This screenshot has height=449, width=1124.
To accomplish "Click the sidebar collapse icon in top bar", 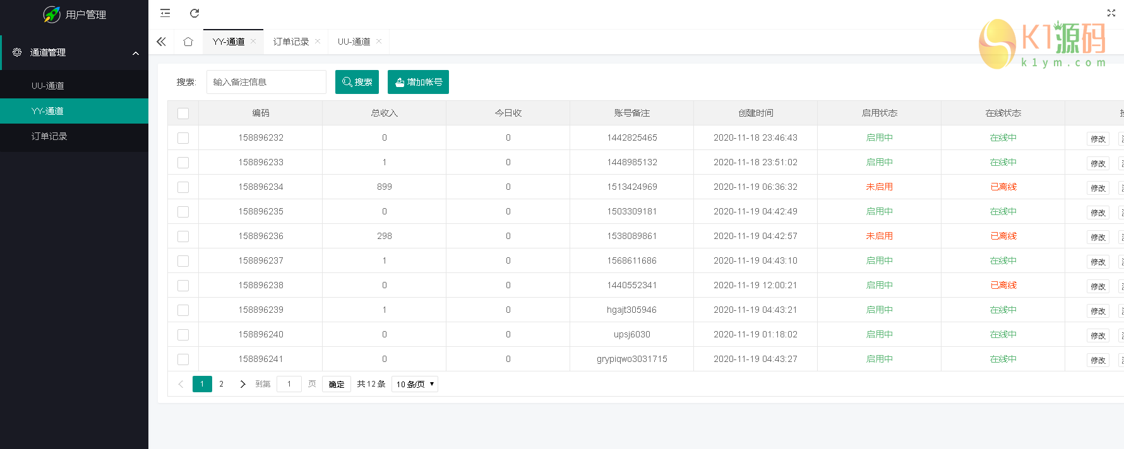I will pyautogui.click(x=165, y=13).
